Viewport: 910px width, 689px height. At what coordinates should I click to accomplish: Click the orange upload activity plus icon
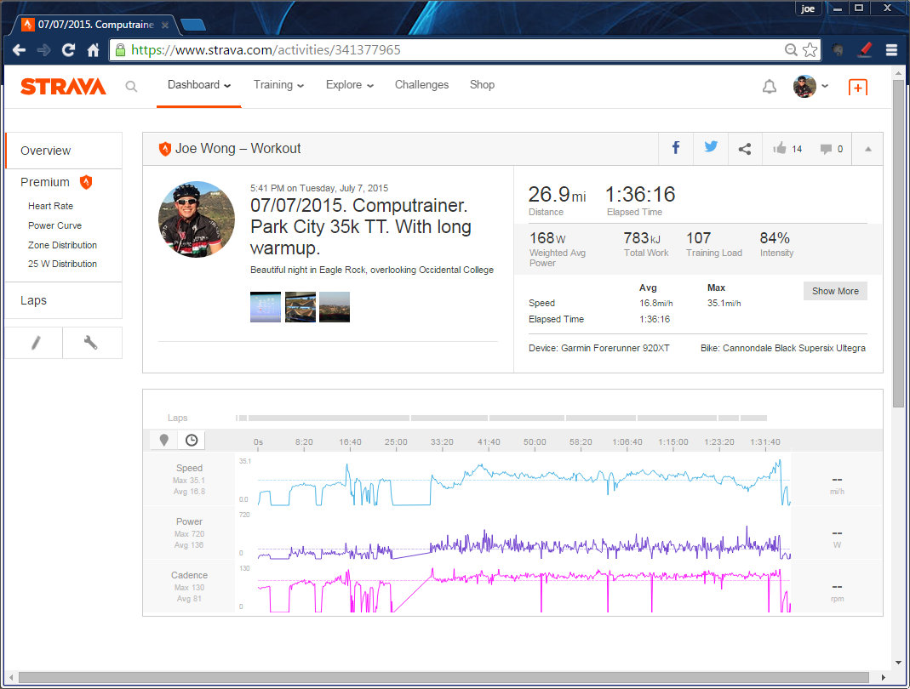(857, 87)
